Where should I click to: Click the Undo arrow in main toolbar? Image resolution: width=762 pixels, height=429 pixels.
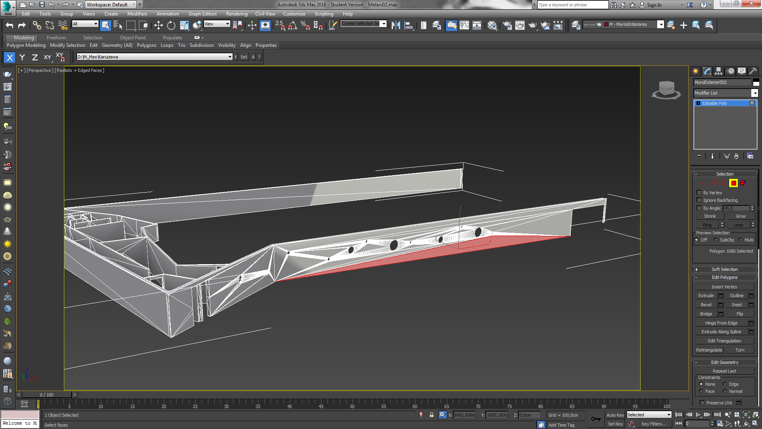[x=10, y=25]
